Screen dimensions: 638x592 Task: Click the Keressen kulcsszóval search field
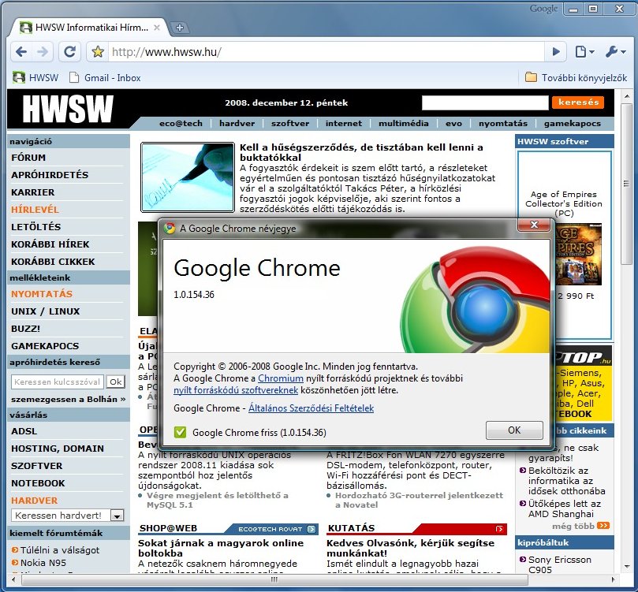(x=57, y=382)
